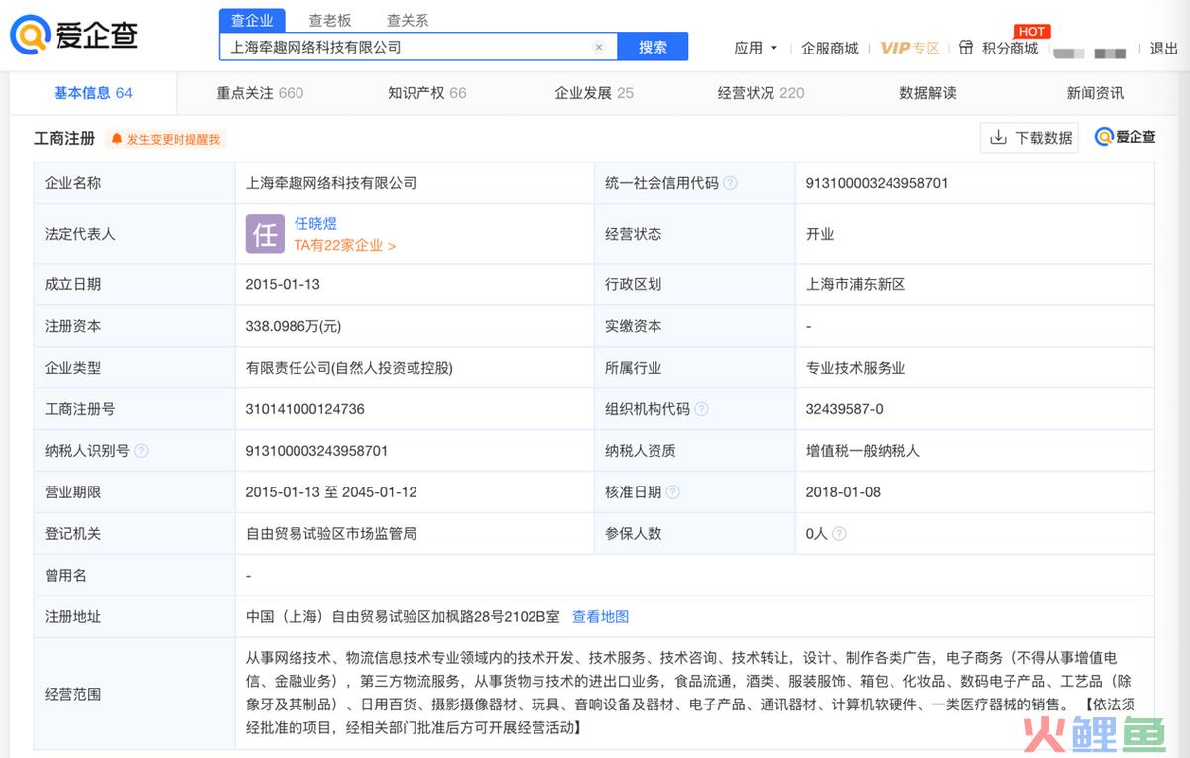Click the address 加枫路28号2102B室 value
1190x758 pixels.
(404, 617)
